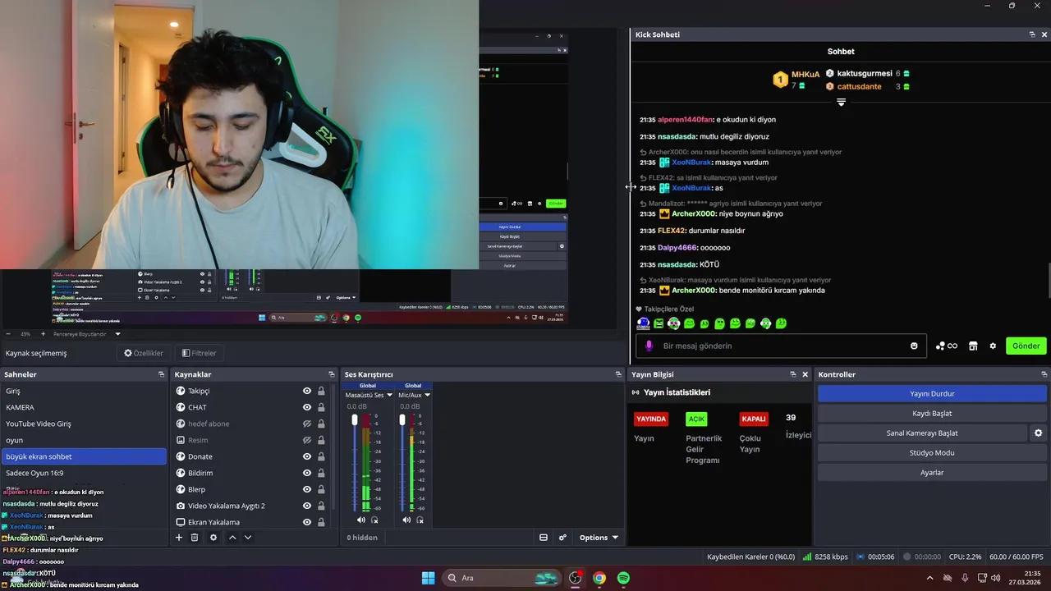Viewport: 1051px width, 591px height.
Task: Open Spotify from the taskbar
Action: tap(623, 578)
